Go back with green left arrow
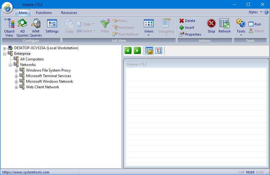 pyautogui.click(x=128, y=50)
